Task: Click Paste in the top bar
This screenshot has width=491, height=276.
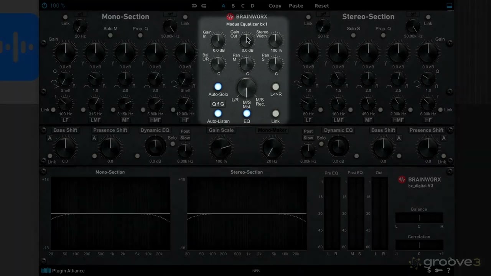Action: tap(296, 6)
